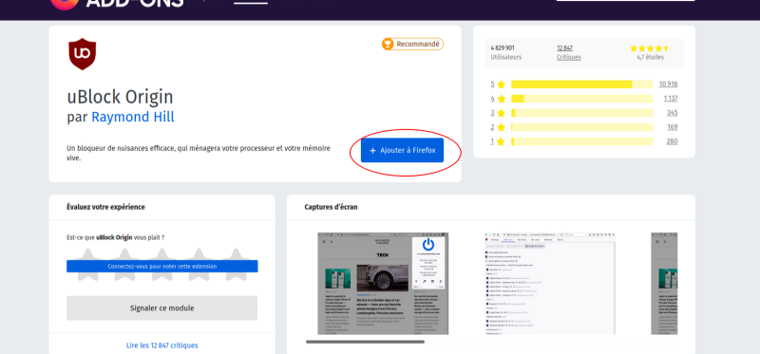
Task: Click the screenshots horizontal scrollbar
Action: (365, 342)
